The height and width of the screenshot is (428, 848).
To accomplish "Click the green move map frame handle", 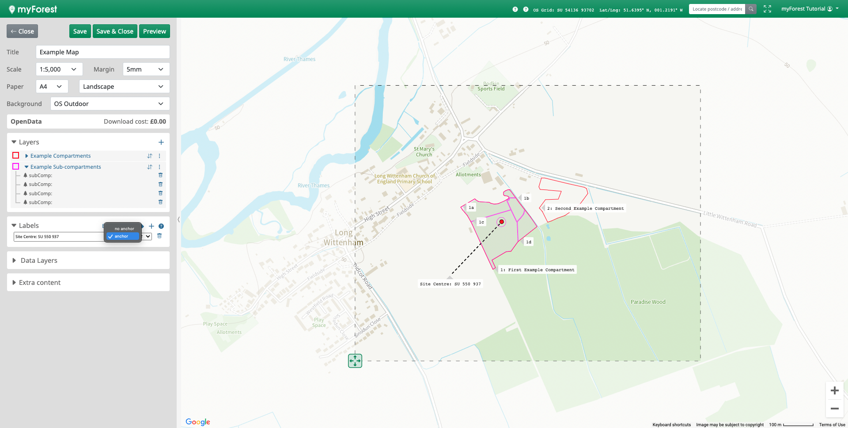I will click(x=355, y=361).
